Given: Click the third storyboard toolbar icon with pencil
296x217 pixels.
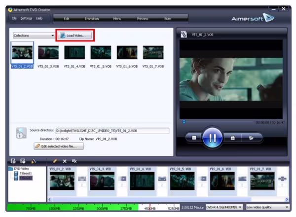Looking at the screenshot, I should [34, 161].
